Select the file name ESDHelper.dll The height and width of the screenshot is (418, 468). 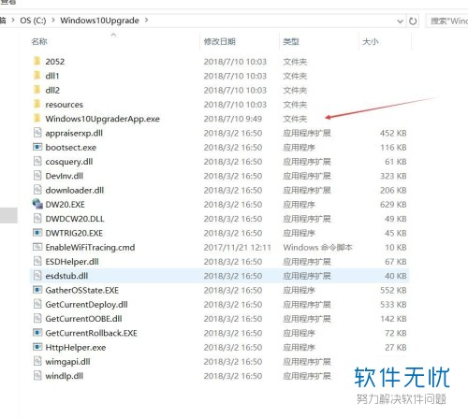(72, 262)
